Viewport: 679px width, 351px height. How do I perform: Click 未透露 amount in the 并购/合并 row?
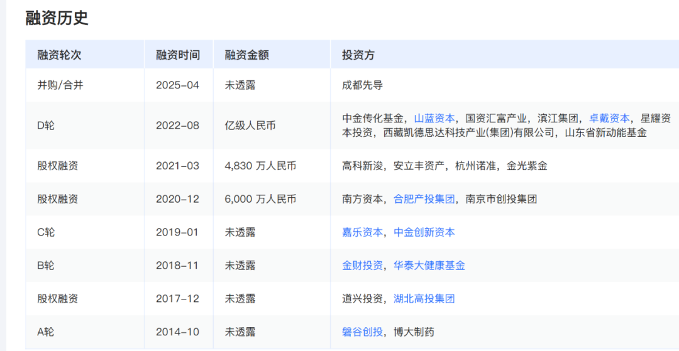(x=240, y=85)
